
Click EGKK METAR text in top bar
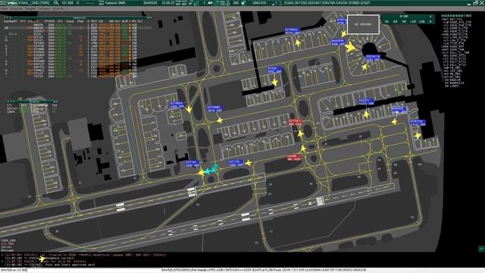327,3
